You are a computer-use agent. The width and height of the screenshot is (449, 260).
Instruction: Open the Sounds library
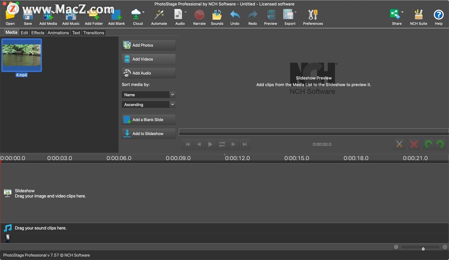[x=217, y=17]
